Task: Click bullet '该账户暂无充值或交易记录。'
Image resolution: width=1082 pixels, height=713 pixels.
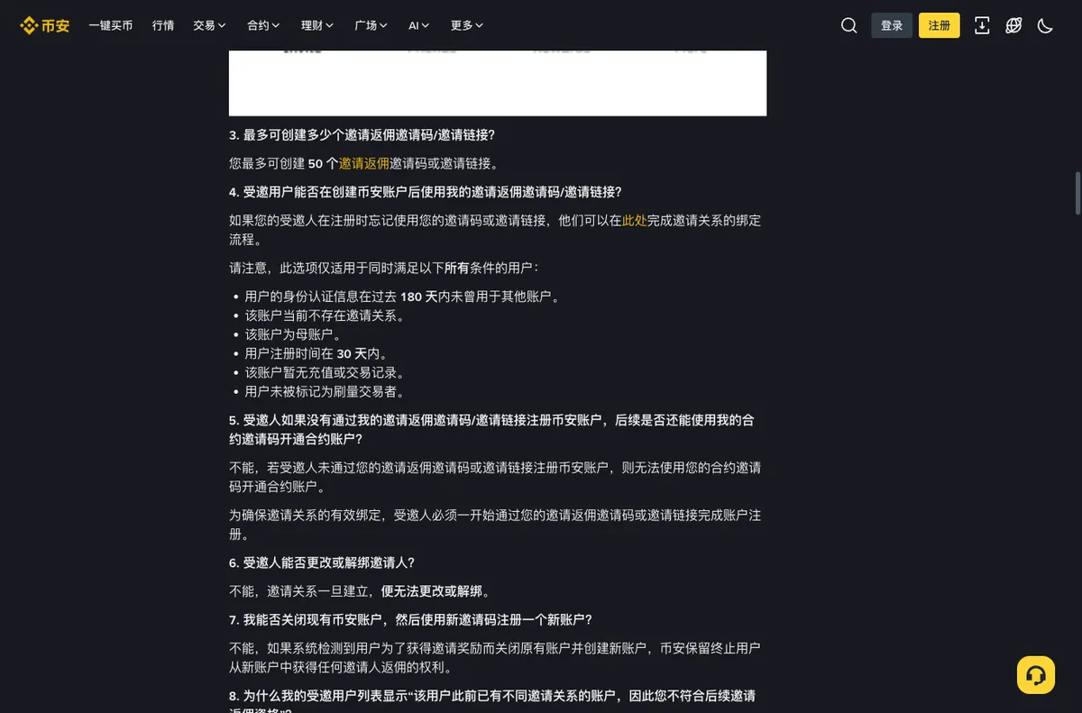Action: (326, 372)
